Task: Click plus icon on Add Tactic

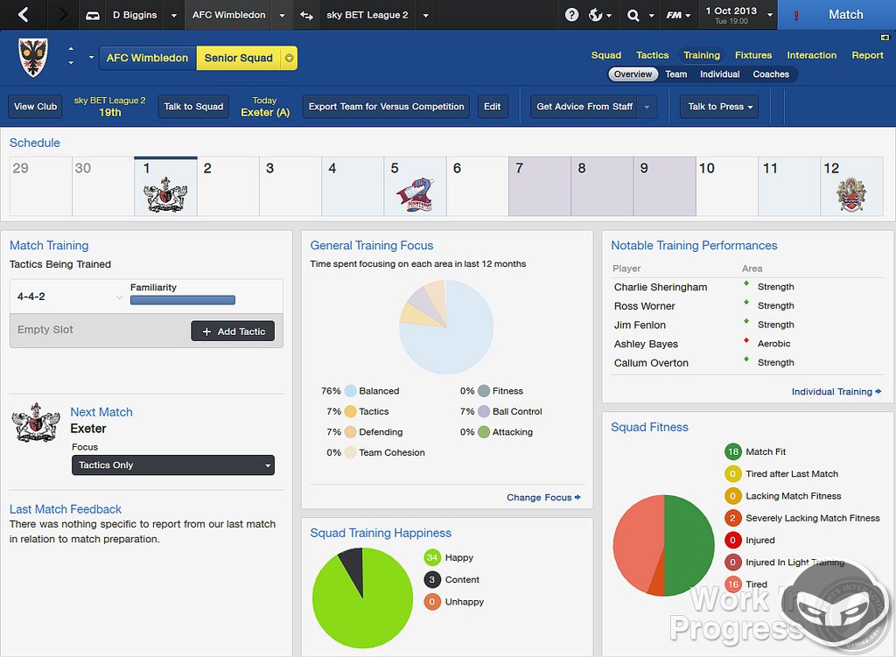Action: 206,332
